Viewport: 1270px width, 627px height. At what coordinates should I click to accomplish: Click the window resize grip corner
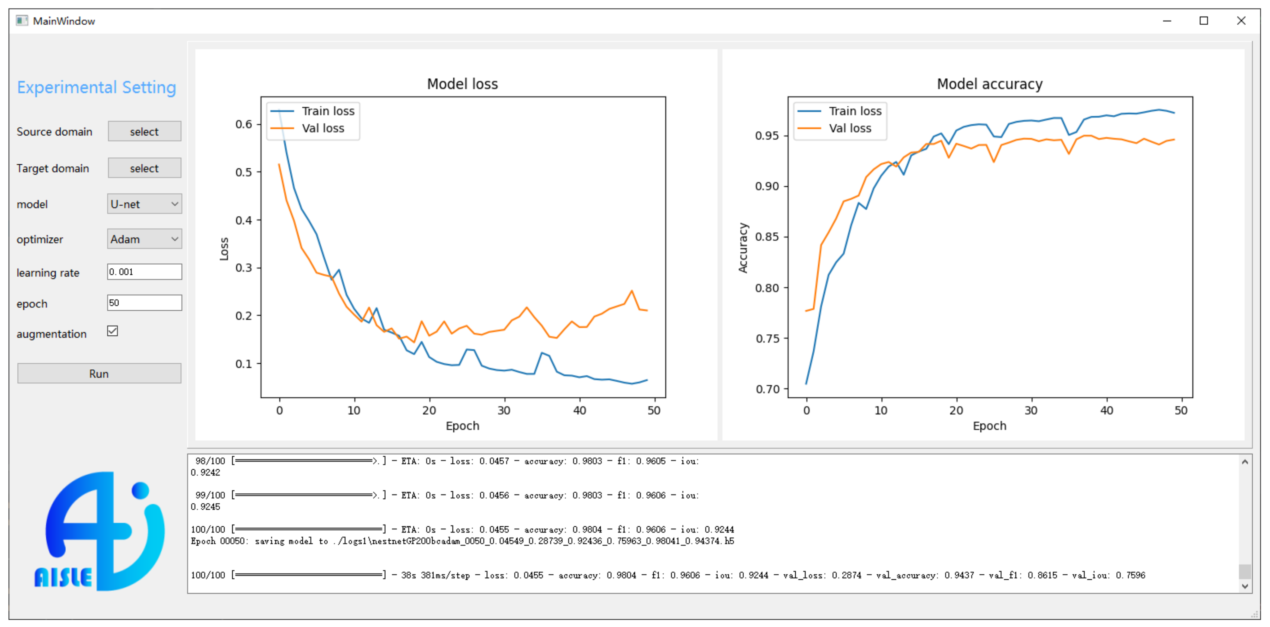click(x=1255, y=615)
